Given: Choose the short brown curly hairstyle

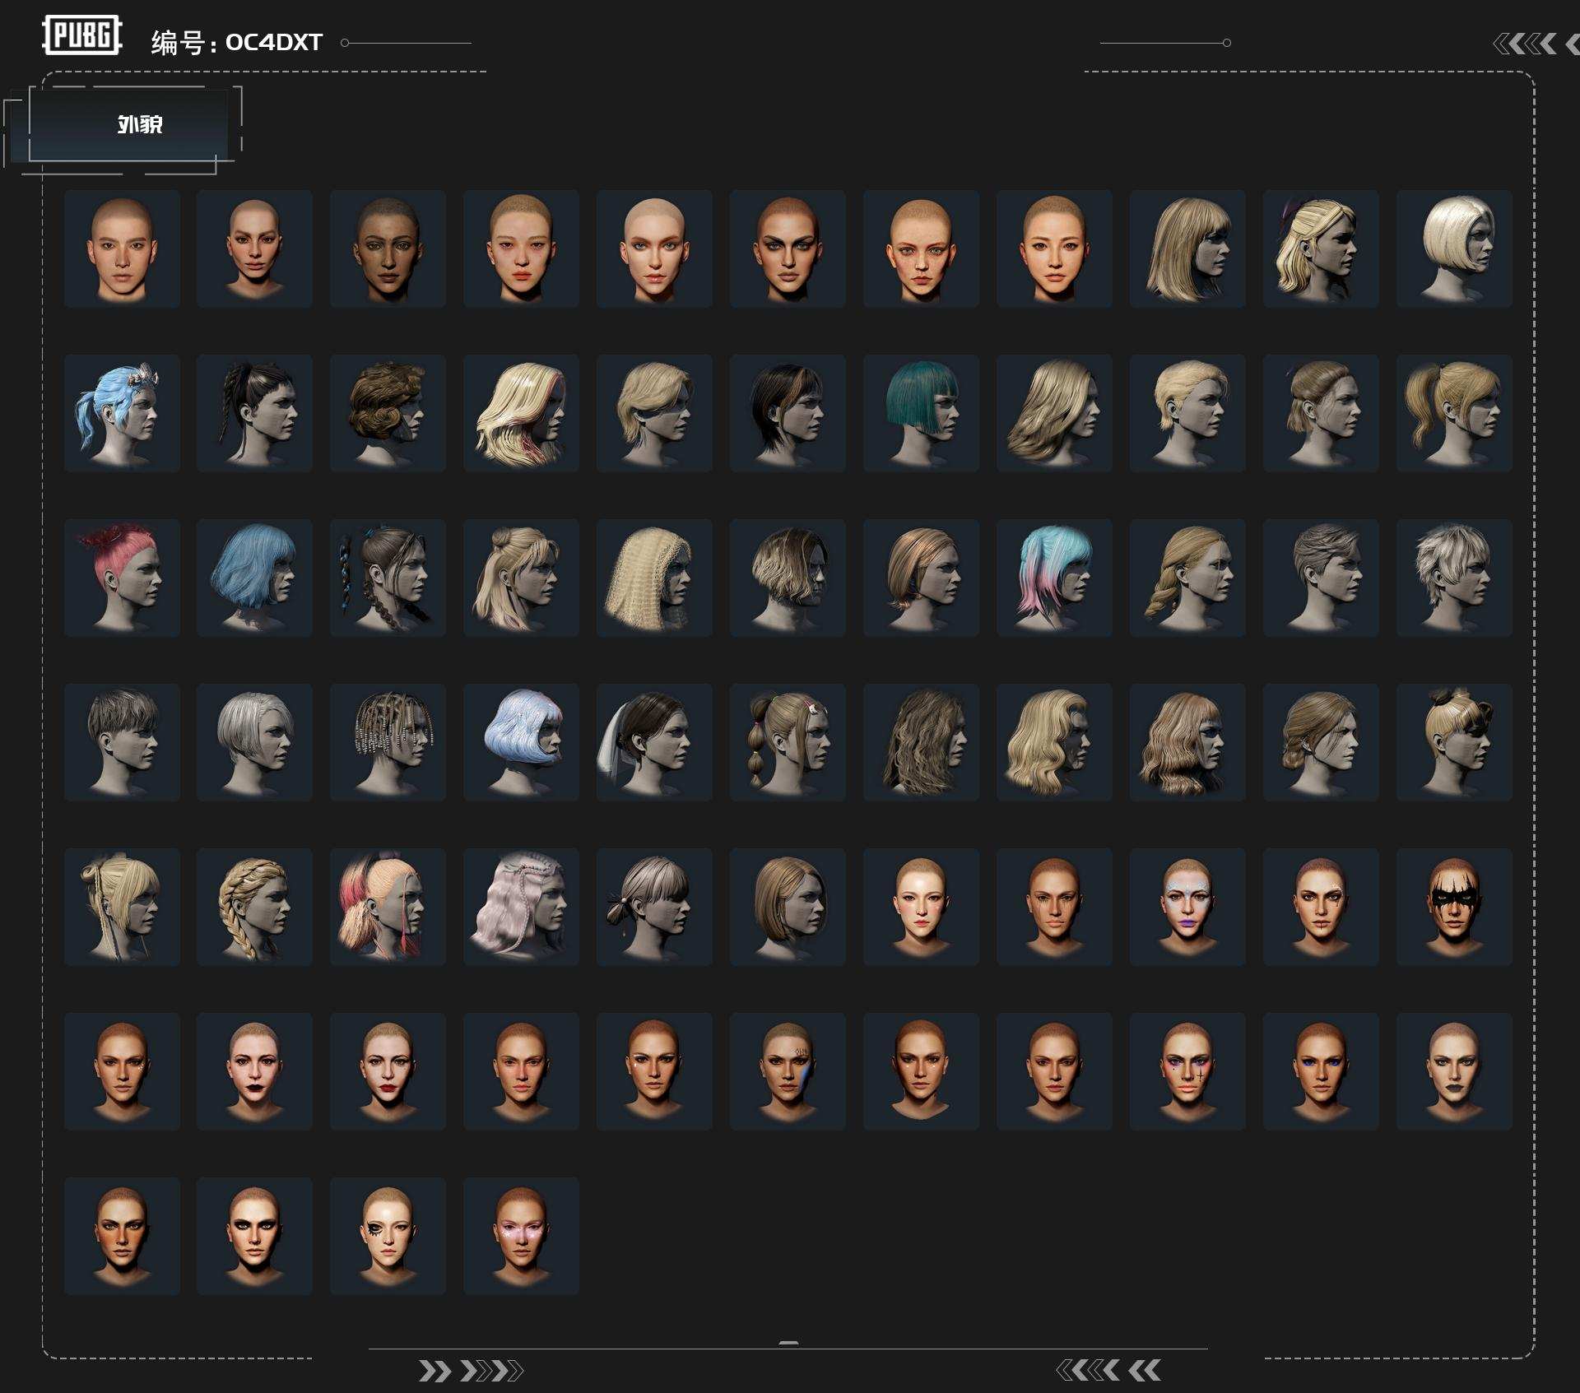Looking at the screenshot, I should coord(388,413).
